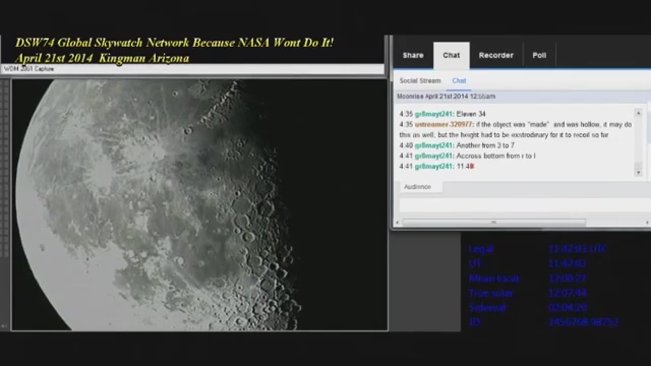Click the UT label in clock panel

point(476,264)
